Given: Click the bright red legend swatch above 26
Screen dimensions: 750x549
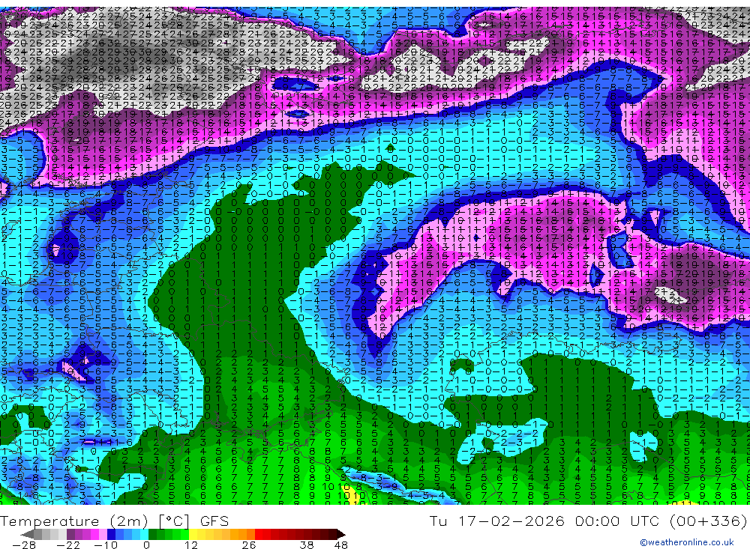Looking at the screenshot, I should coord(259,535).
